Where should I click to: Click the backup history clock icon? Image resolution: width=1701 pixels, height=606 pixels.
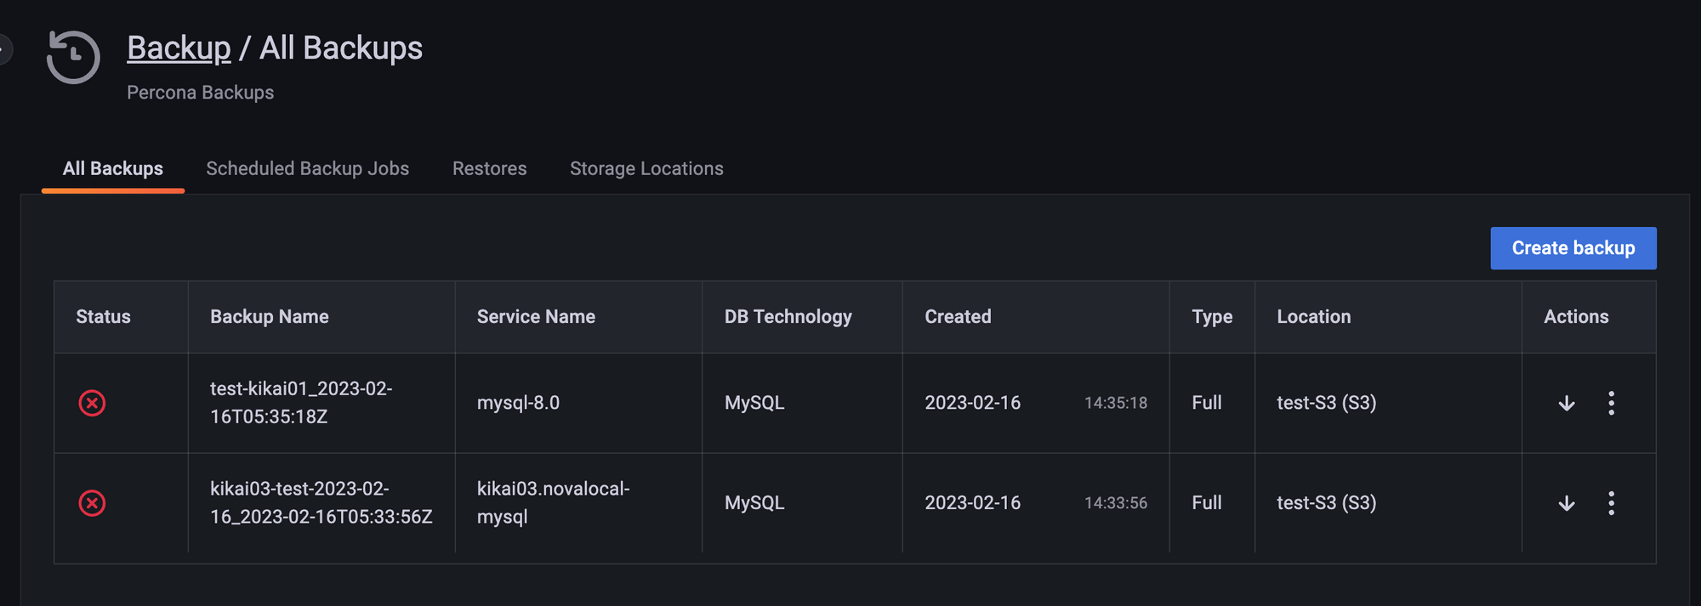(73, 57)
